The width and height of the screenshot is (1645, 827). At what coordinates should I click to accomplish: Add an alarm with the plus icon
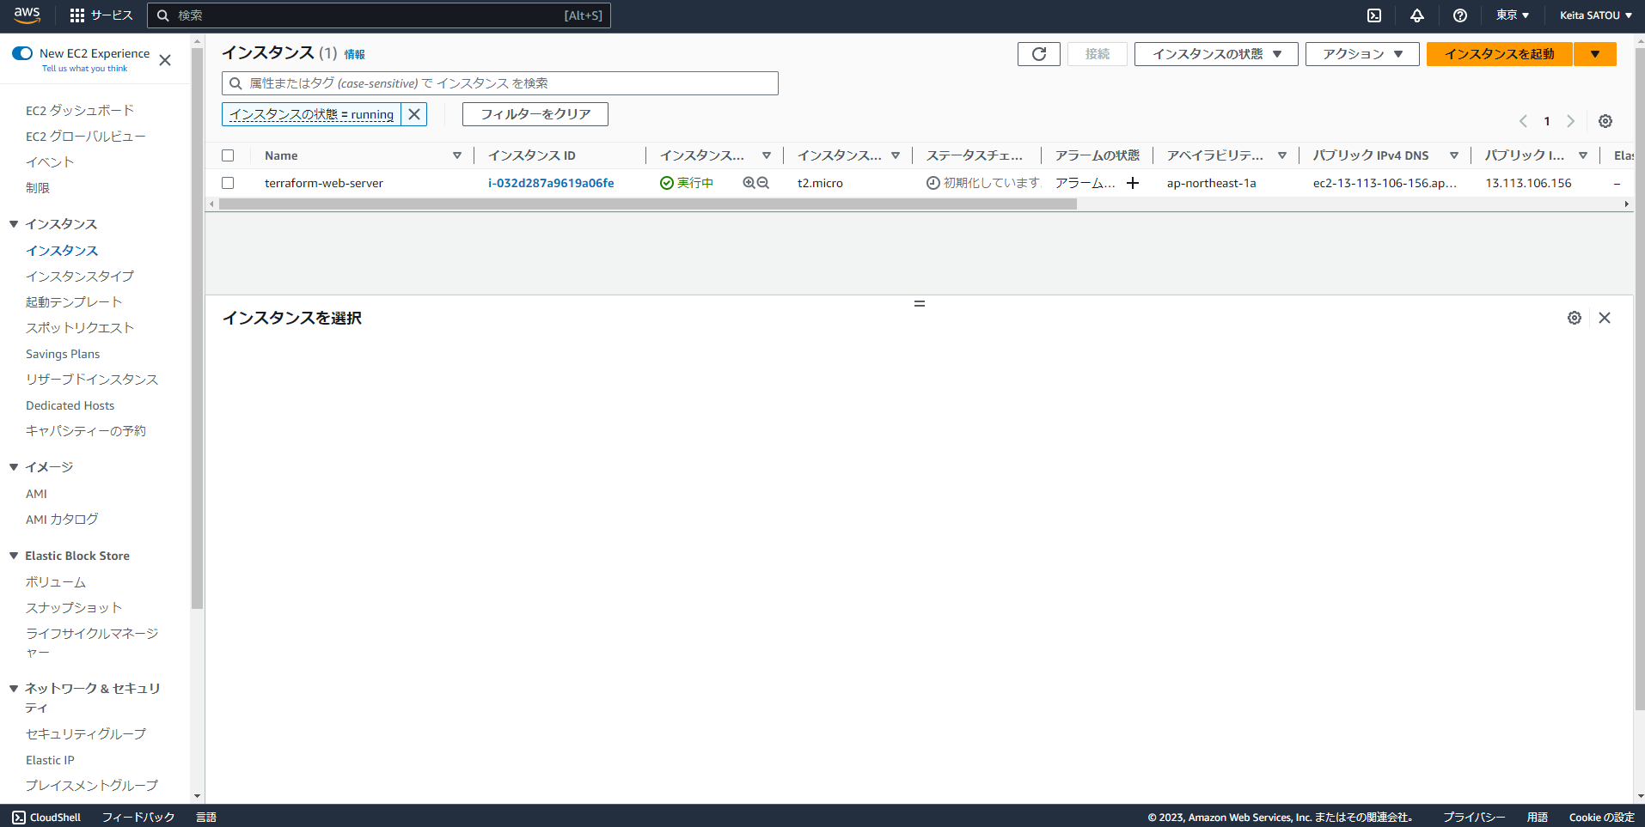pyautogui.click(x=1133, y=183)
